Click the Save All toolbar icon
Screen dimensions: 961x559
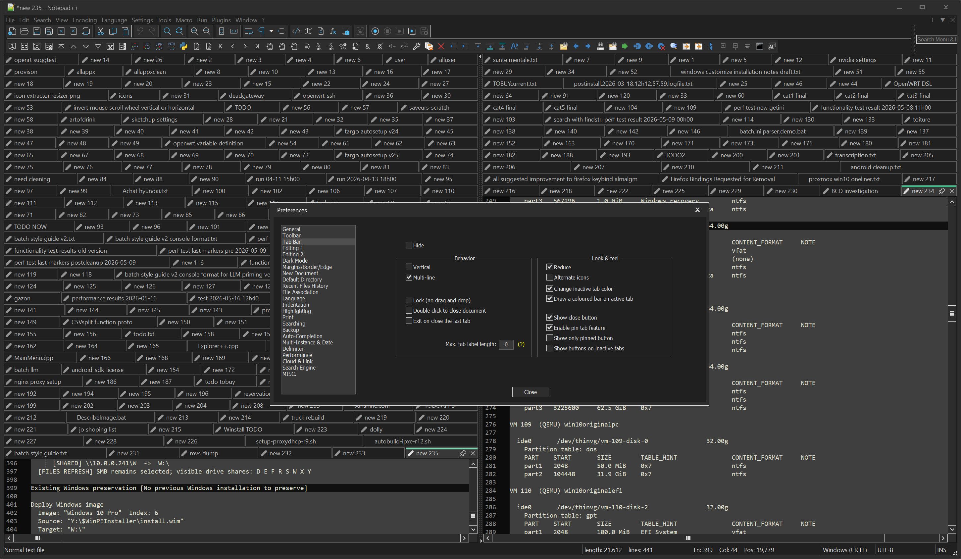coord(49,31)
